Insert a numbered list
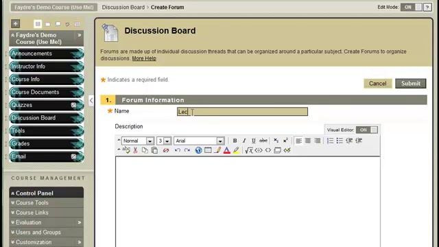The image size is (439, 247). click(x=331, y=141)
